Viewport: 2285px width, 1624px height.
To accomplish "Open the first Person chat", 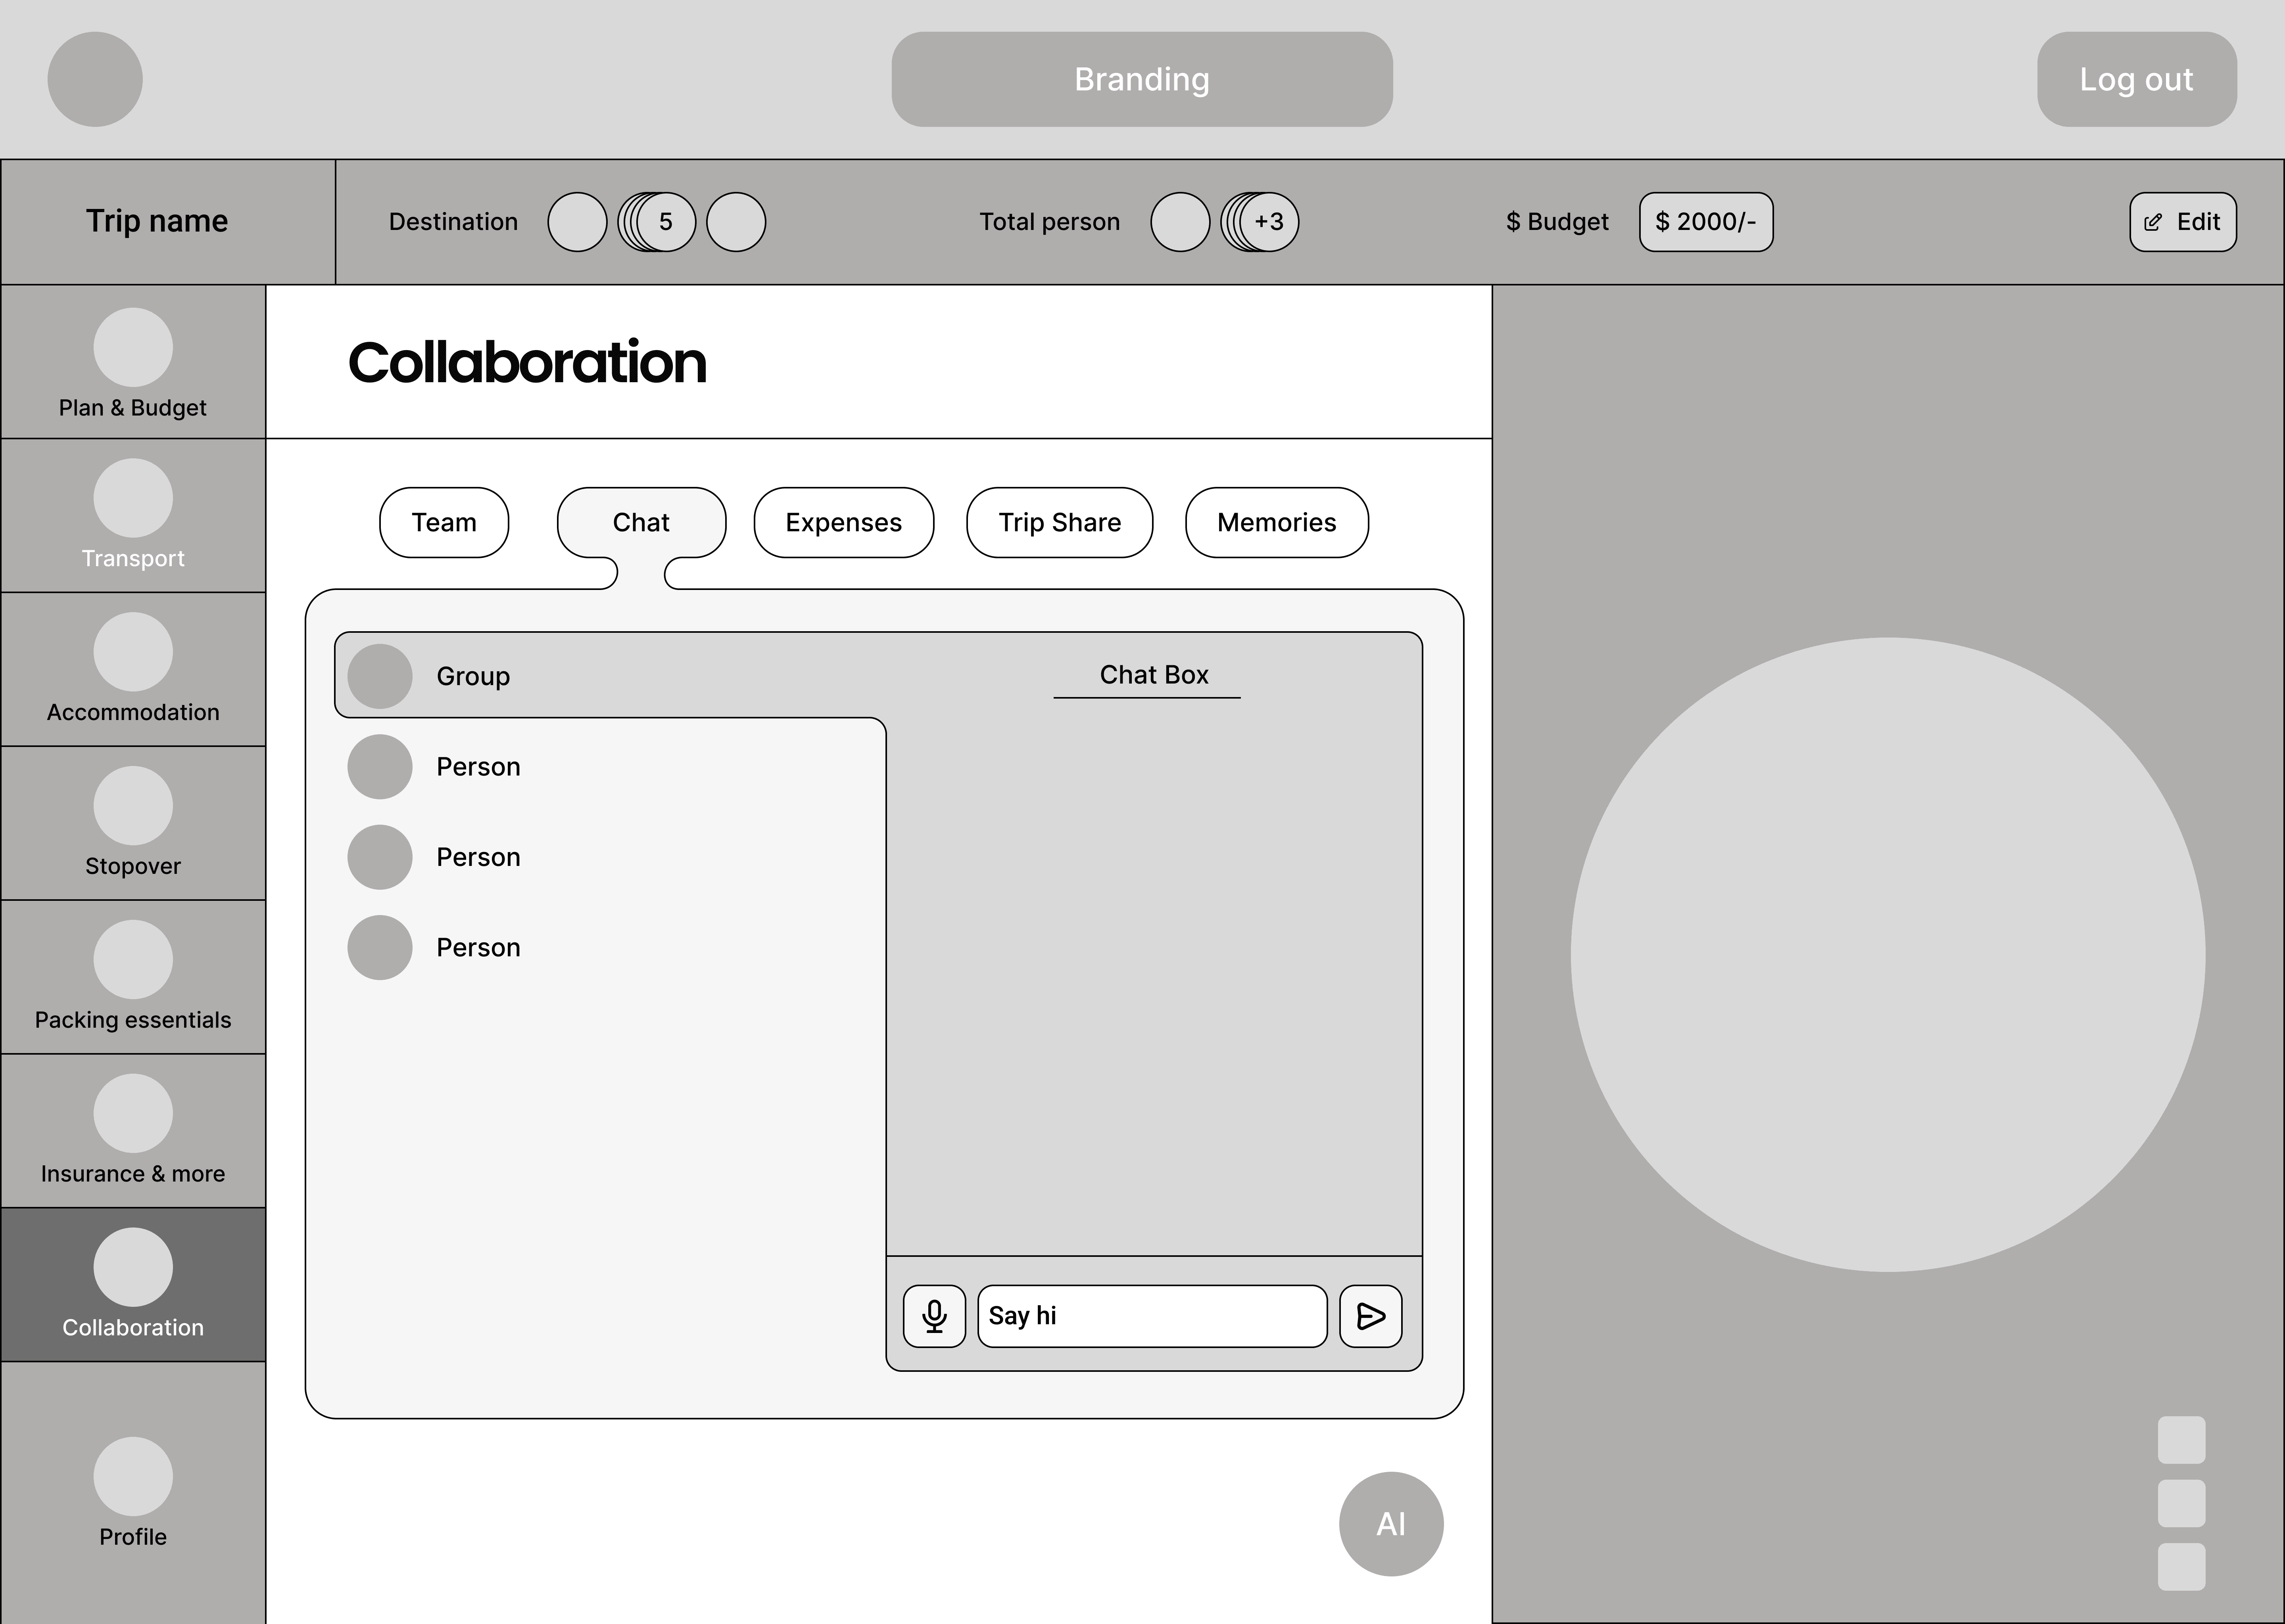I will 478,767.
